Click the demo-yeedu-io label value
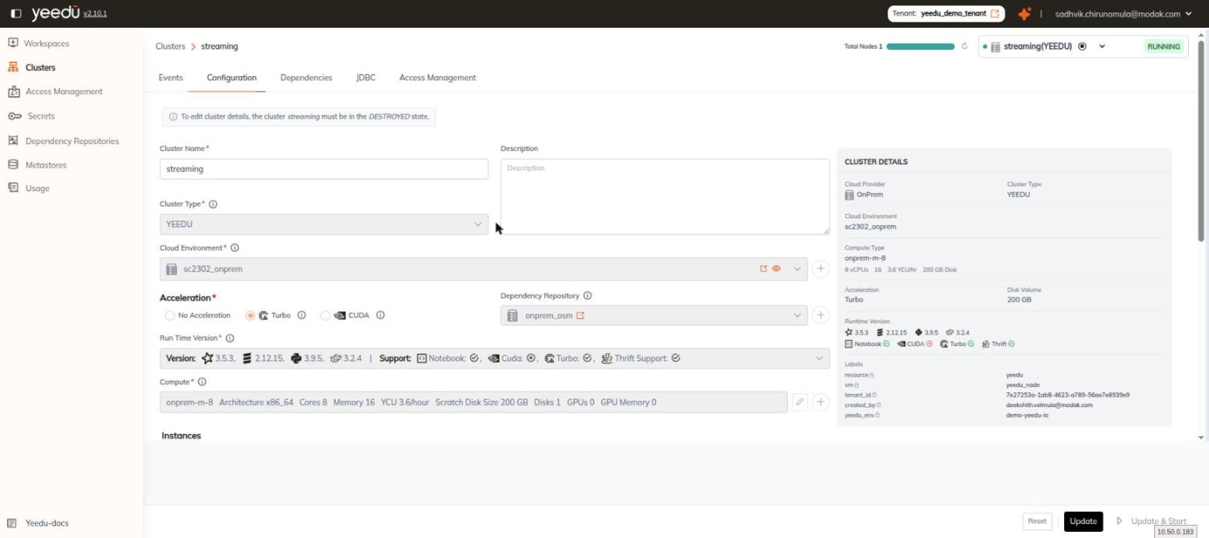Image resolution: width=1209 pixels, height=538 pixels. click(x=1027, y=415)
